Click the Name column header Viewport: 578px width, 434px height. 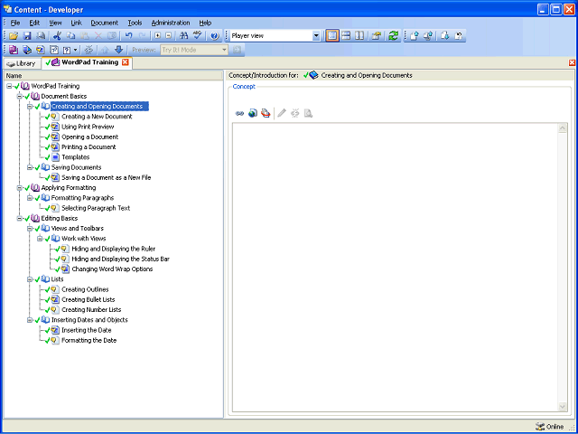pos(114,76)
